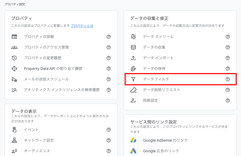This screenshot has height=156, width=241.
Task: Click the データ インポート upload icon
Action: pyautogui.click(x=133, y=58)
